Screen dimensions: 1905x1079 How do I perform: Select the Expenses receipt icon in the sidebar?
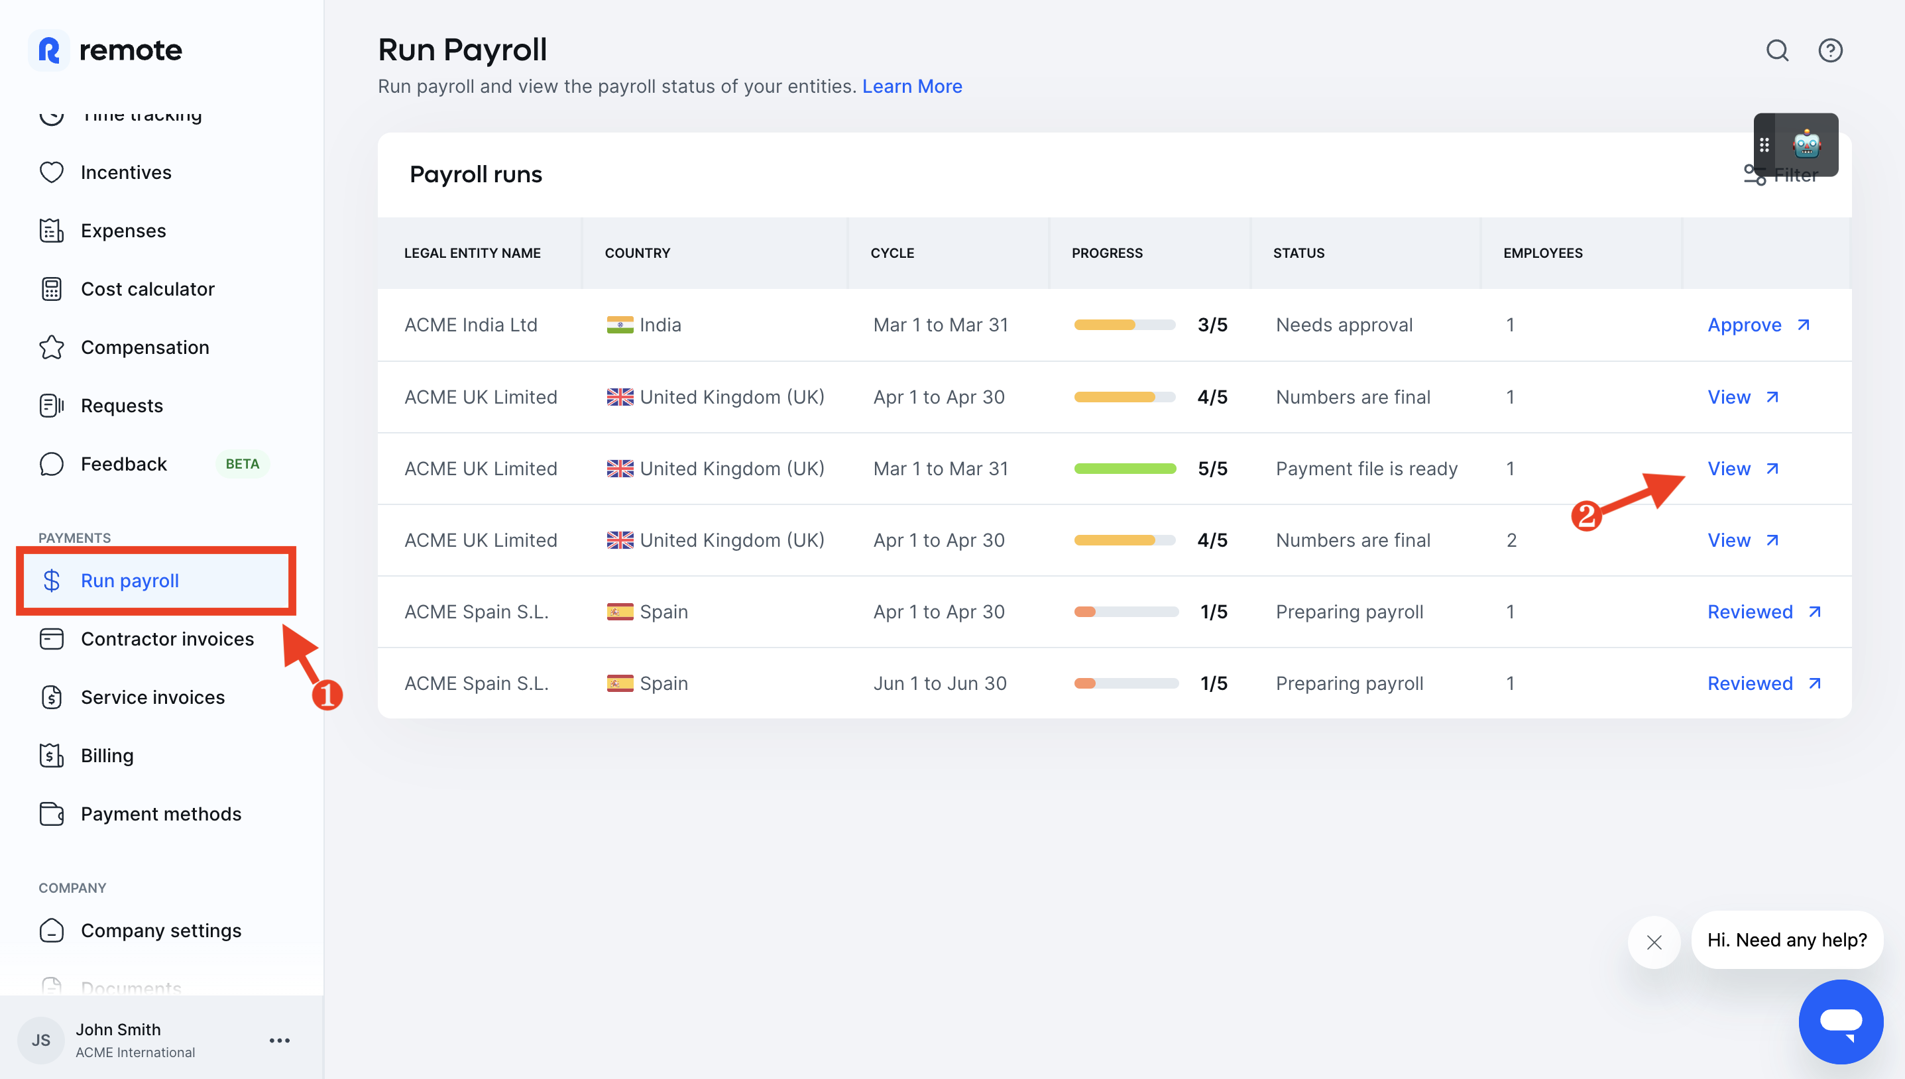[50, 231]
